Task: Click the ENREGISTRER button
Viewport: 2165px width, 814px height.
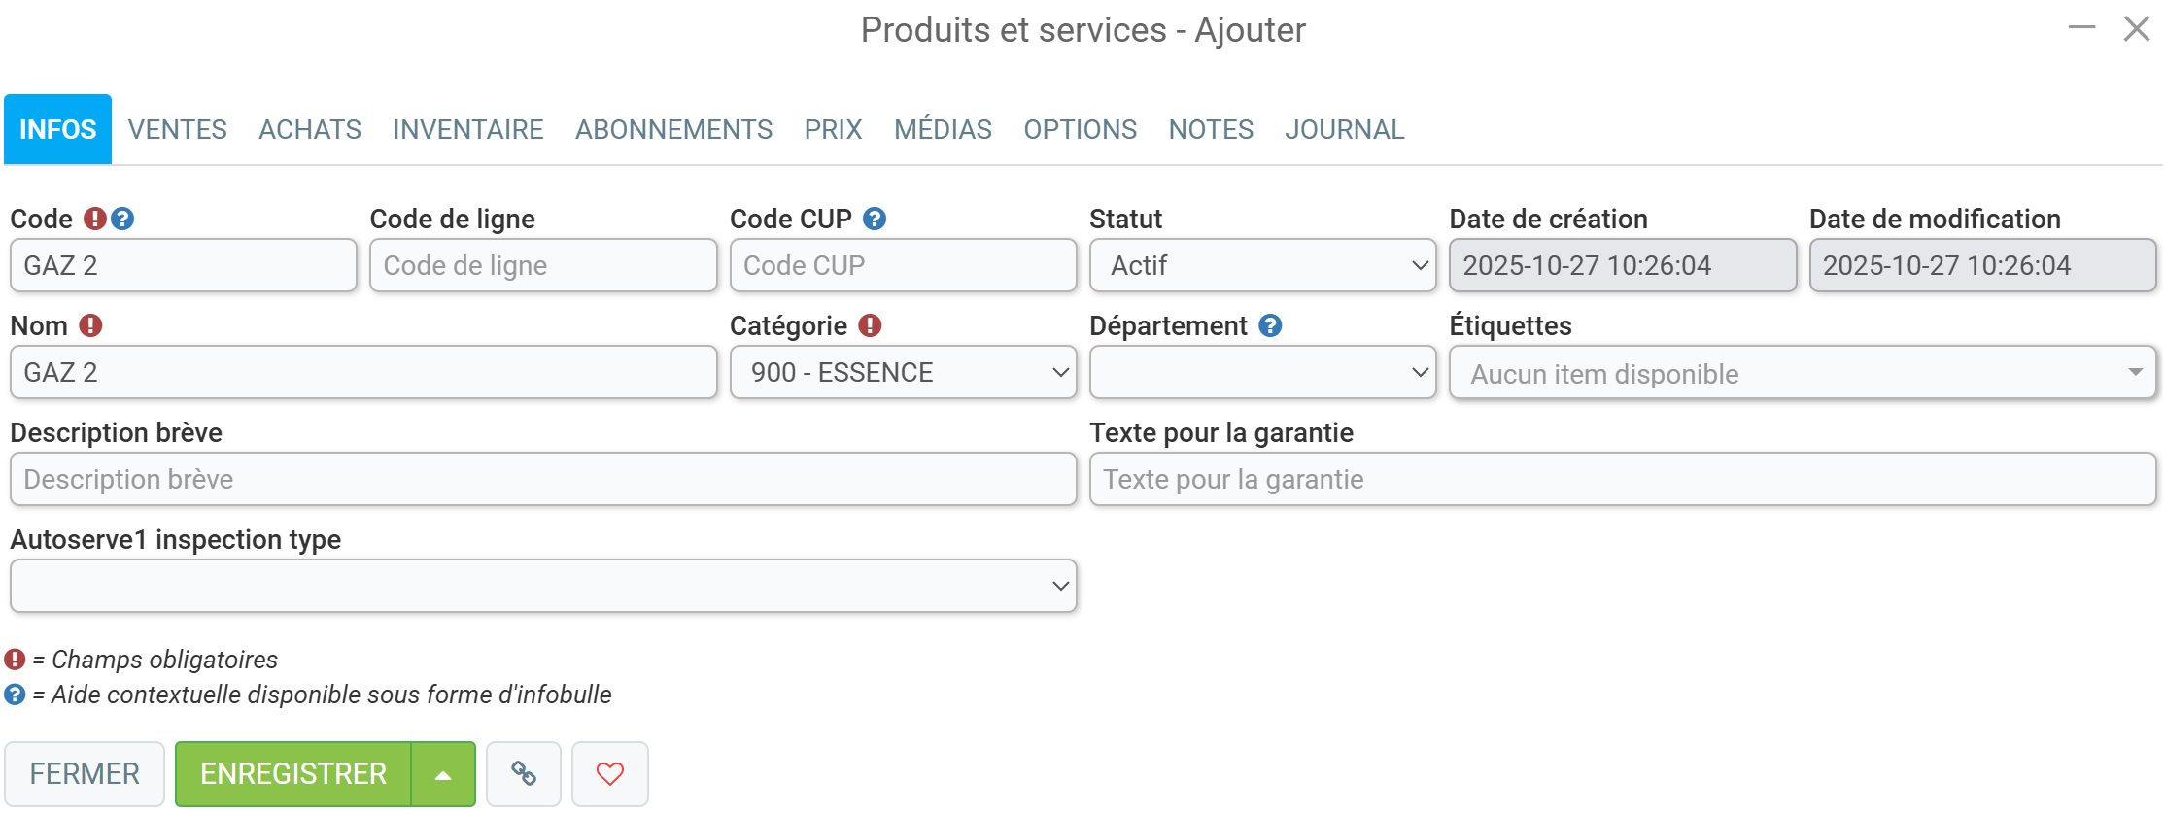Action: [x=293, y=774]
